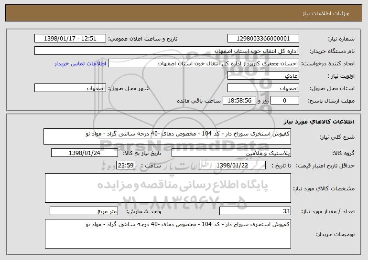Click the remaining days field showing 0
Screen dimensions: 368x260
coord(285,101)
